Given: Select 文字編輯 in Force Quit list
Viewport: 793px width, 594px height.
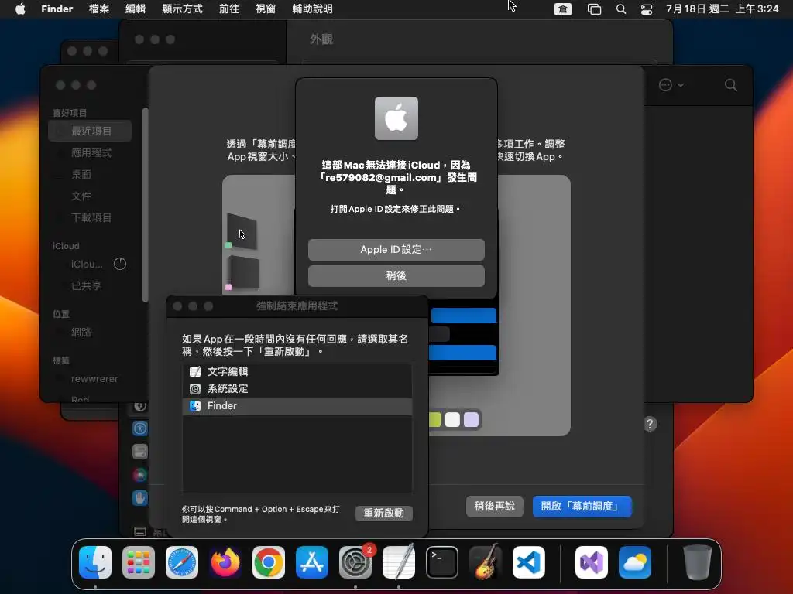Looking at the screenshot, I should [297, 372].
